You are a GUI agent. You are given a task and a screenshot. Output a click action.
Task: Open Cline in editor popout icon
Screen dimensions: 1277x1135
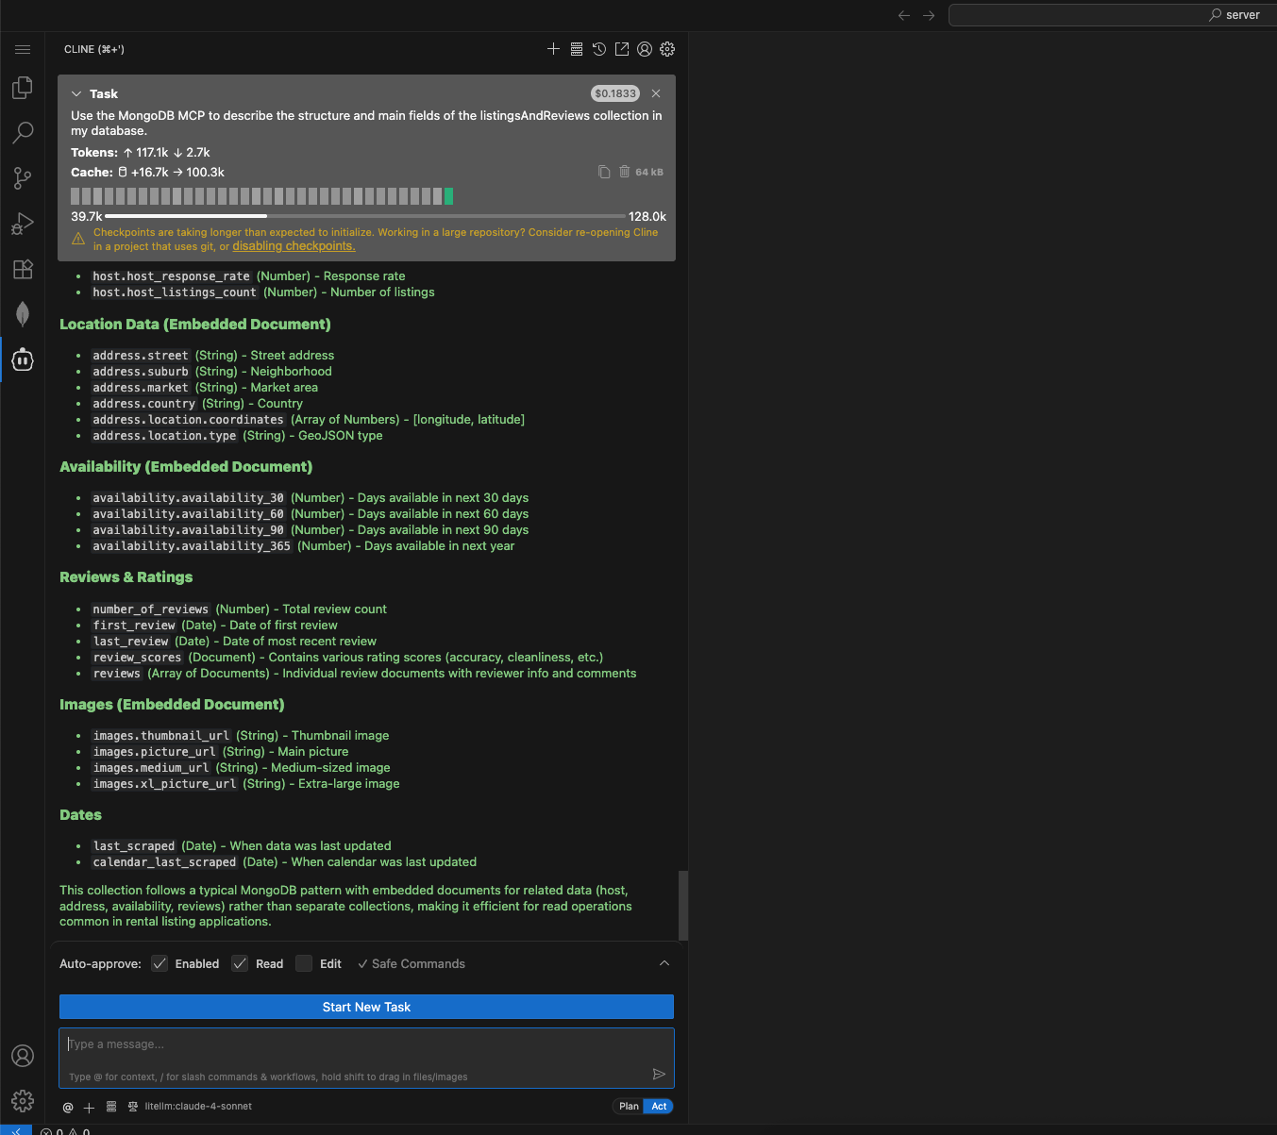click(x=622, y=49)
